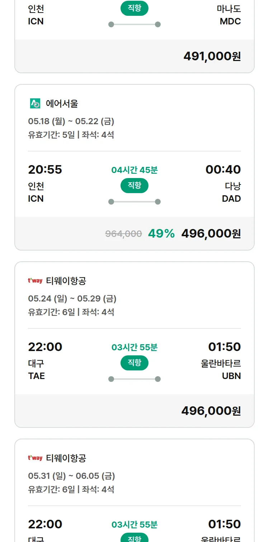Tap the 직항 badge on Da Nang flight
Screen dimensions: 269x542
tap(134, 186)
